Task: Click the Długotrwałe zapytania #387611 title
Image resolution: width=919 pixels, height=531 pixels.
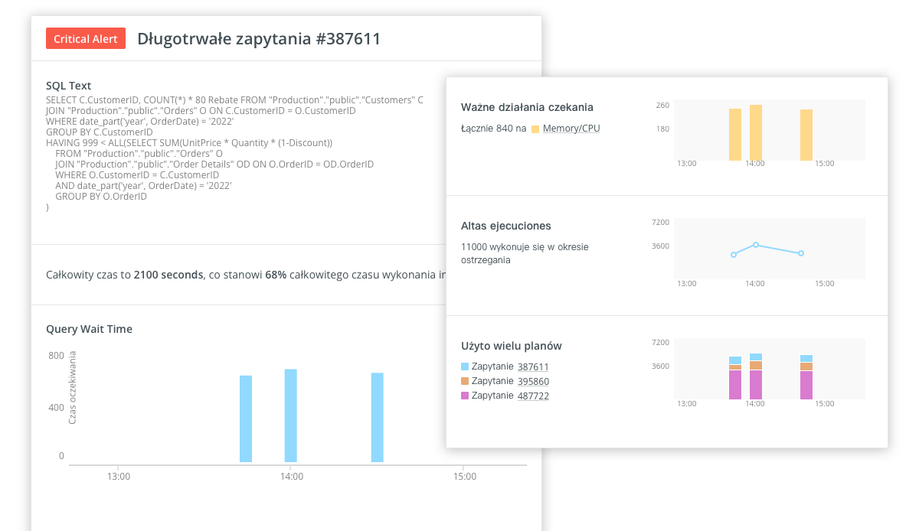Action: 259,39
